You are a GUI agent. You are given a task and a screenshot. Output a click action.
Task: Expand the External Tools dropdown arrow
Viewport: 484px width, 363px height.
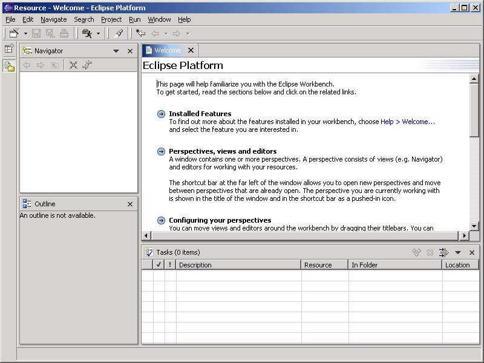98,33
